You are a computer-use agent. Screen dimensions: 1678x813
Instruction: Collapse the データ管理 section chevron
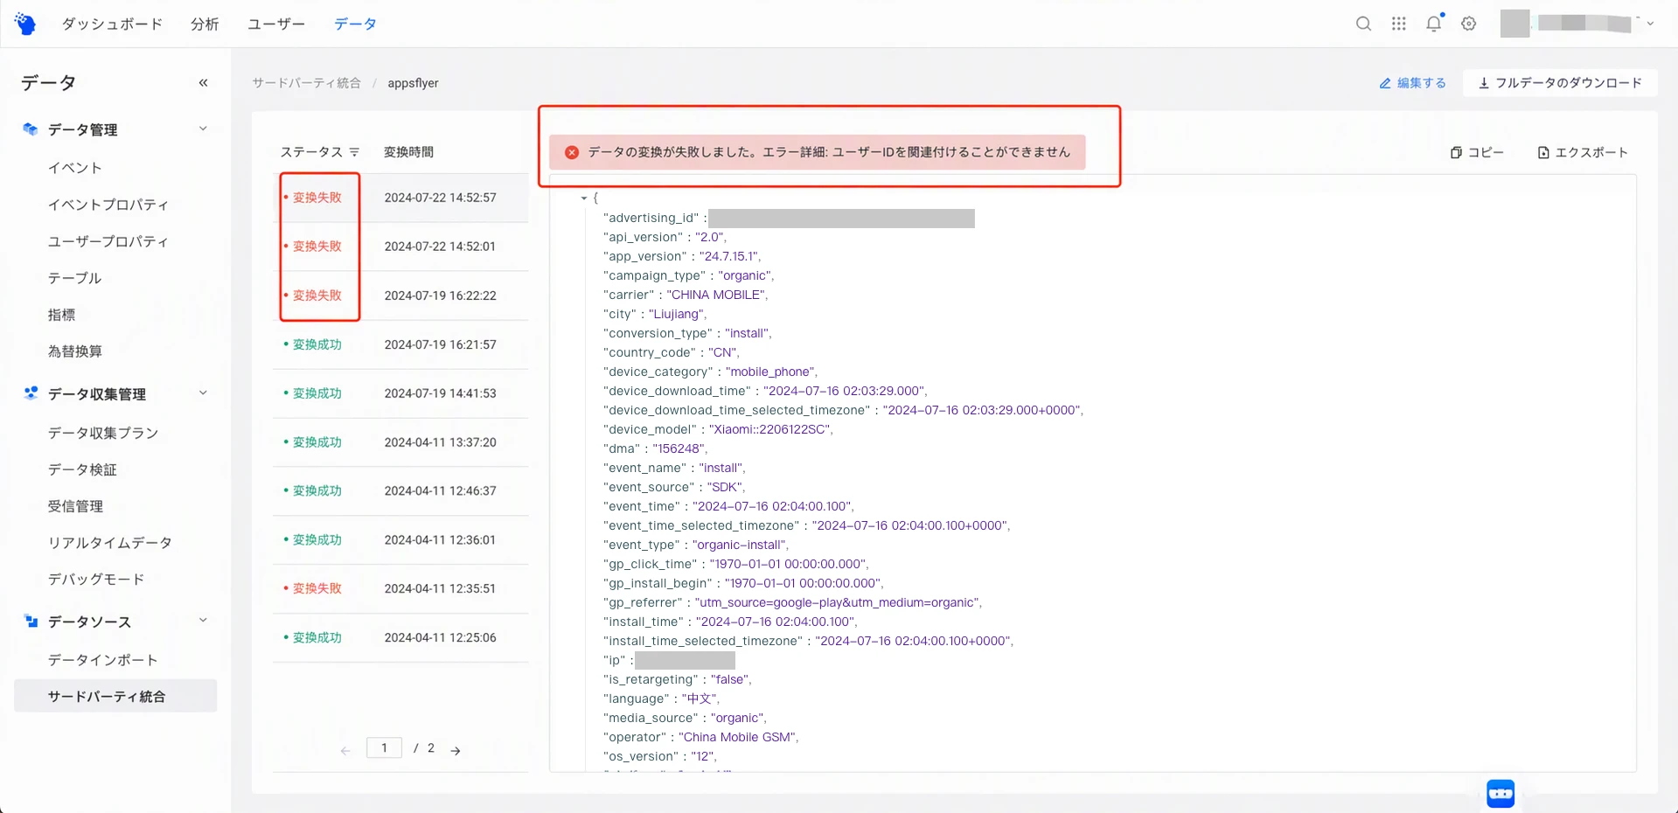pos(203,129)
